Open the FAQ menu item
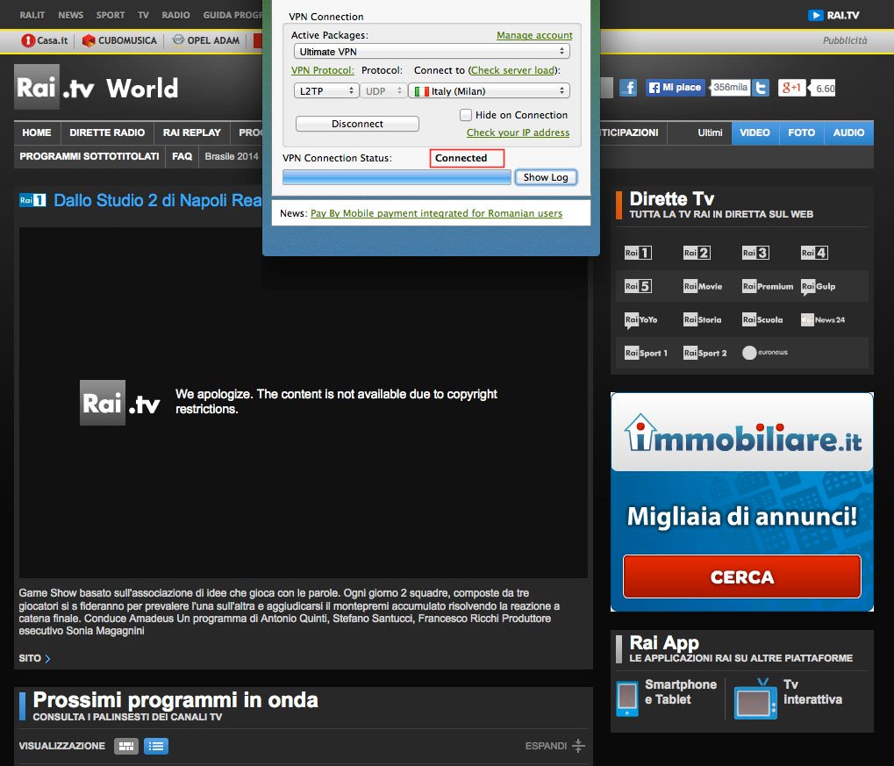The height and width of the screenshot is (766, 894). pyautogui.click(x=182, y=156)
